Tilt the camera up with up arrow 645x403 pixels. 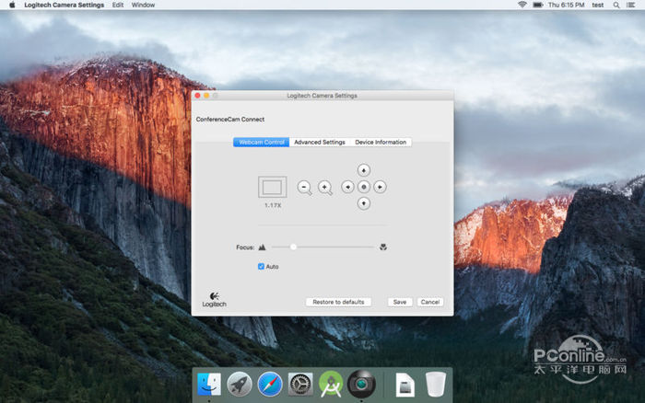click(x=363, y=170)
